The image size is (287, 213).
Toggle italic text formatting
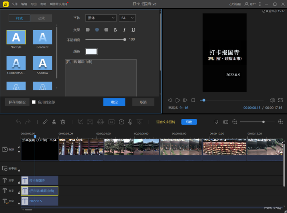tap(124, 30)
